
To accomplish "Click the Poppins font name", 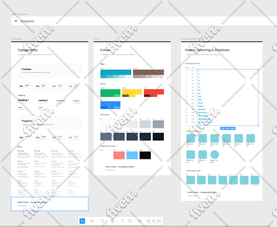I will [27, 121].
